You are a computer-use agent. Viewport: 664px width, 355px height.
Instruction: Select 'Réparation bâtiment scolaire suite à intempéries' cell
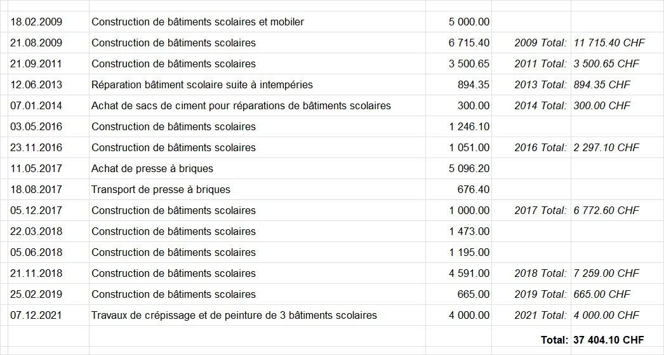pyautogui.click(x=202, y=85)
